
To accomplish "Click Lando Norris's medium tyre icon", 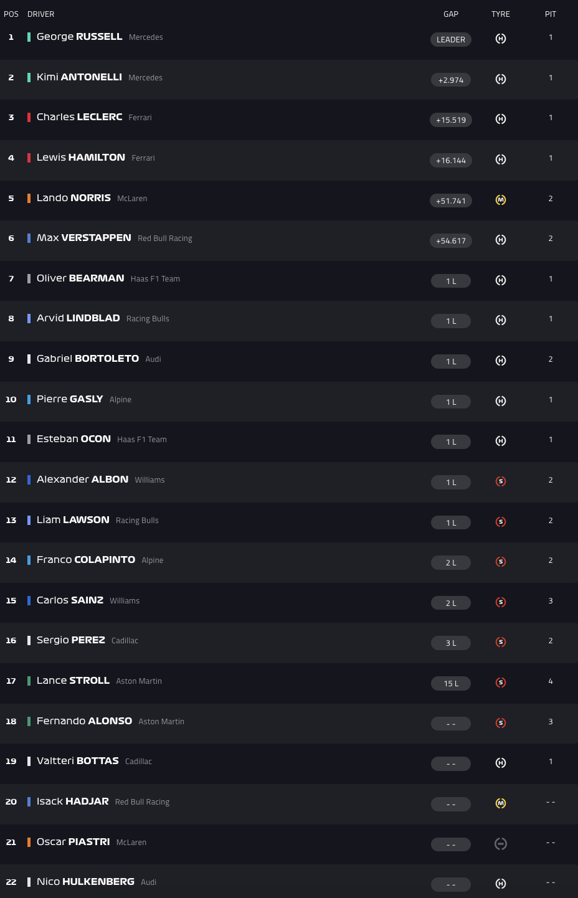I will 501,200.
